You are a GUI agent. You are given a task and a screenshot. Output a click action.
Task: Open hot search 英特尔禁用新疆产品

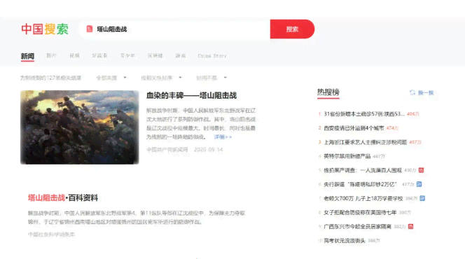click(347, 156)
